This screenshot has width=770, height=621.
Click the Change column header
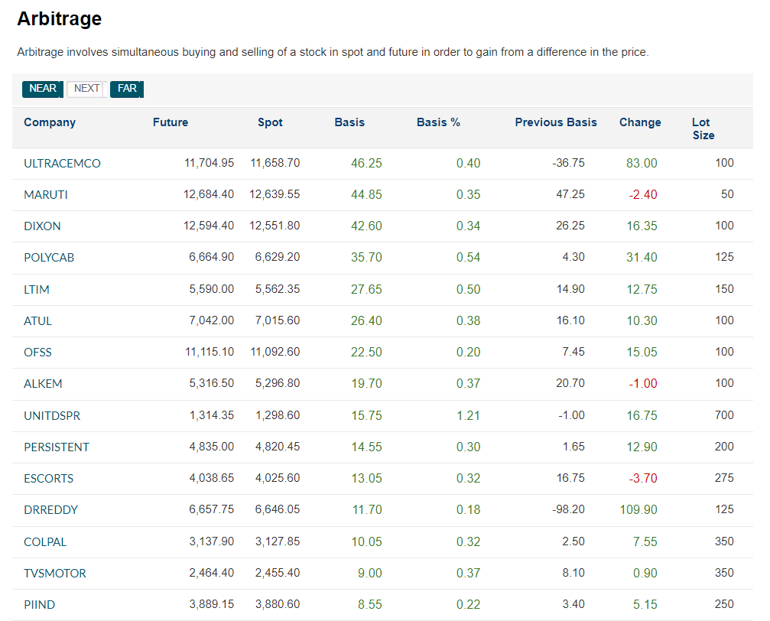pyautogui.click(x=640, y=122)
